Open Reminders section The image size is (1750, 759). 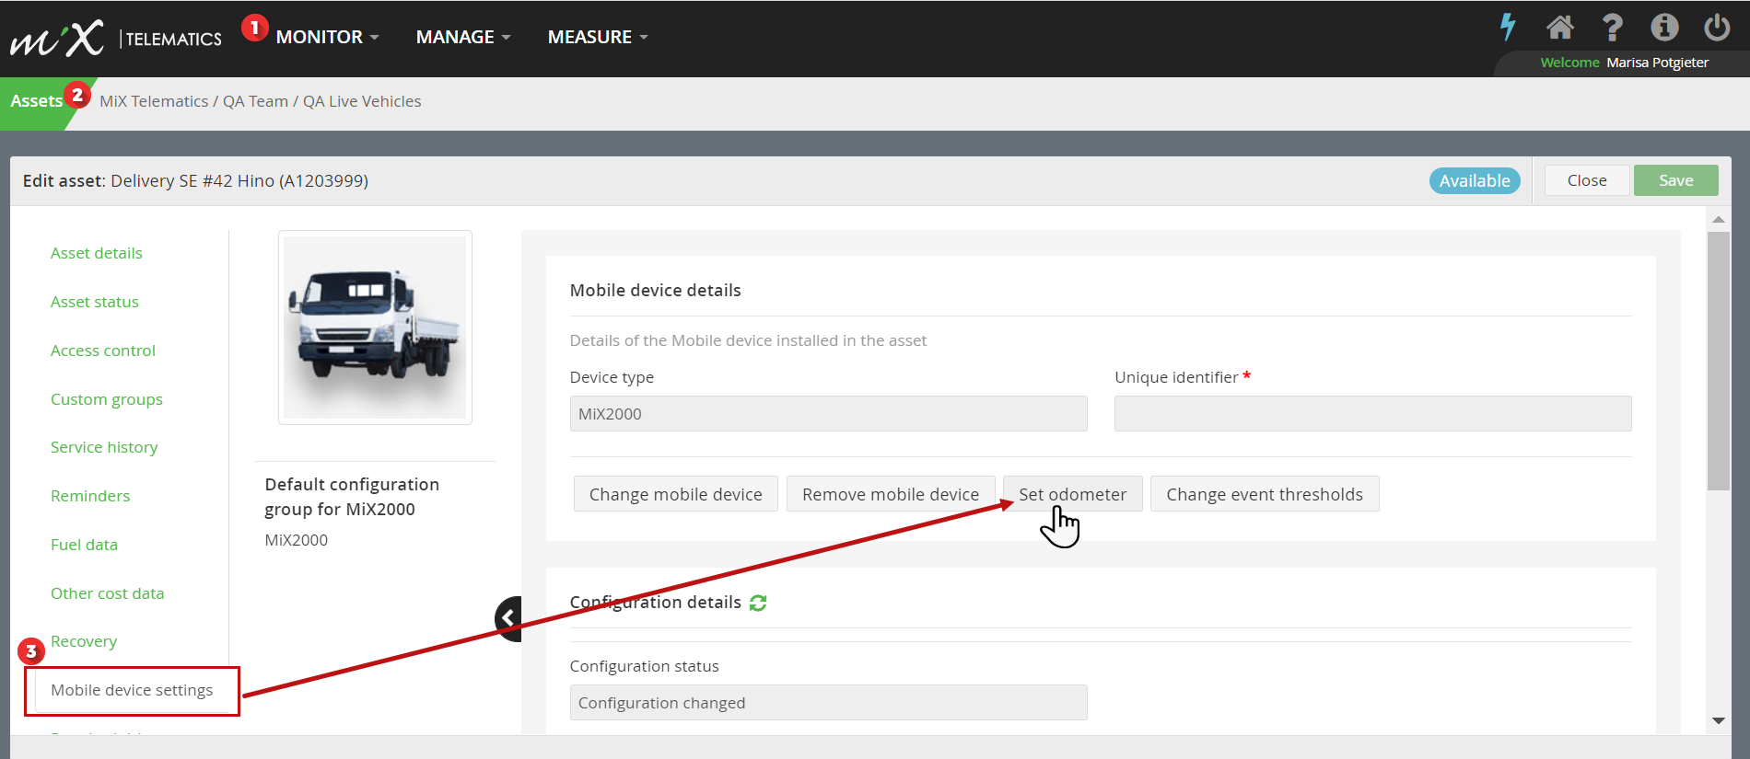(x=90, y=496)
